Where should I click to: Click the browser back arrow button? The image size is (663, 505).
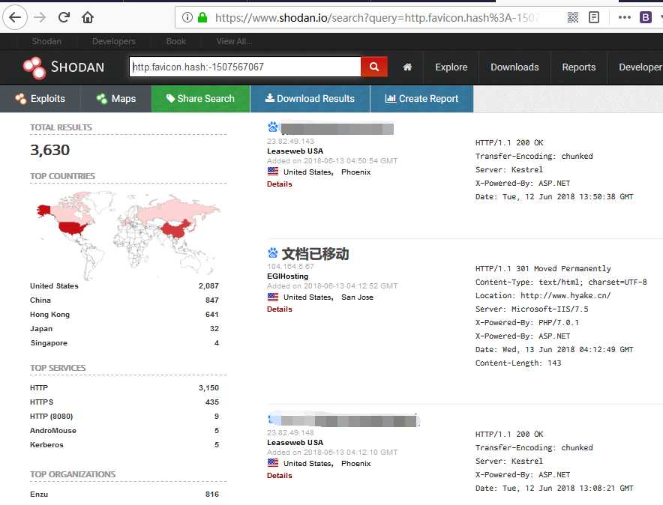point(15,17)
